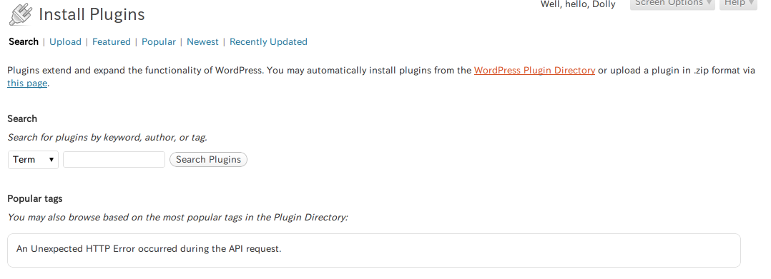Click the Install Plugins page heading
Viewport: 771px width, 279px height.
[x=92, y=14]
